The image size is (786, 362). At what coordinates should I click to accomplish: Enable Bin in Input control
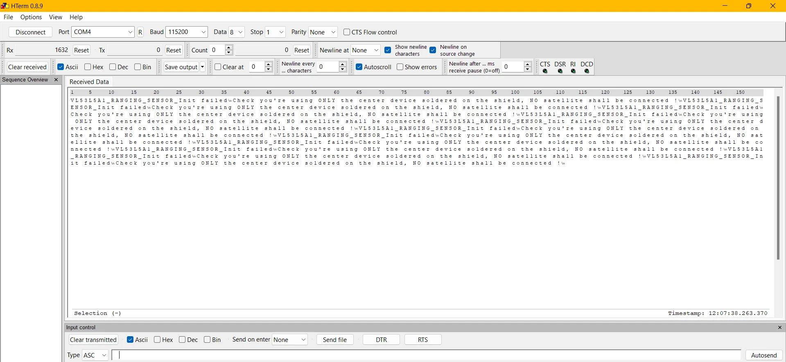point(207,339)
